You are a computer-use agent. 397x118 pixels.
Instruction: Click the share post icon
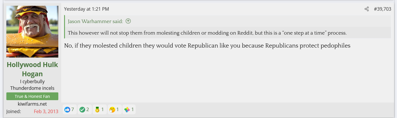coord(367,9)
